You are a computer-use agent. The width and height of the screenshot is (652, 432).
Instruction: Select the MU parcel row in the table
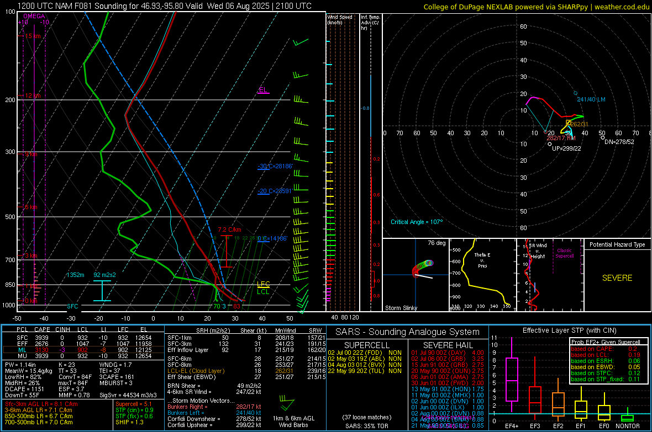point(83,356)
